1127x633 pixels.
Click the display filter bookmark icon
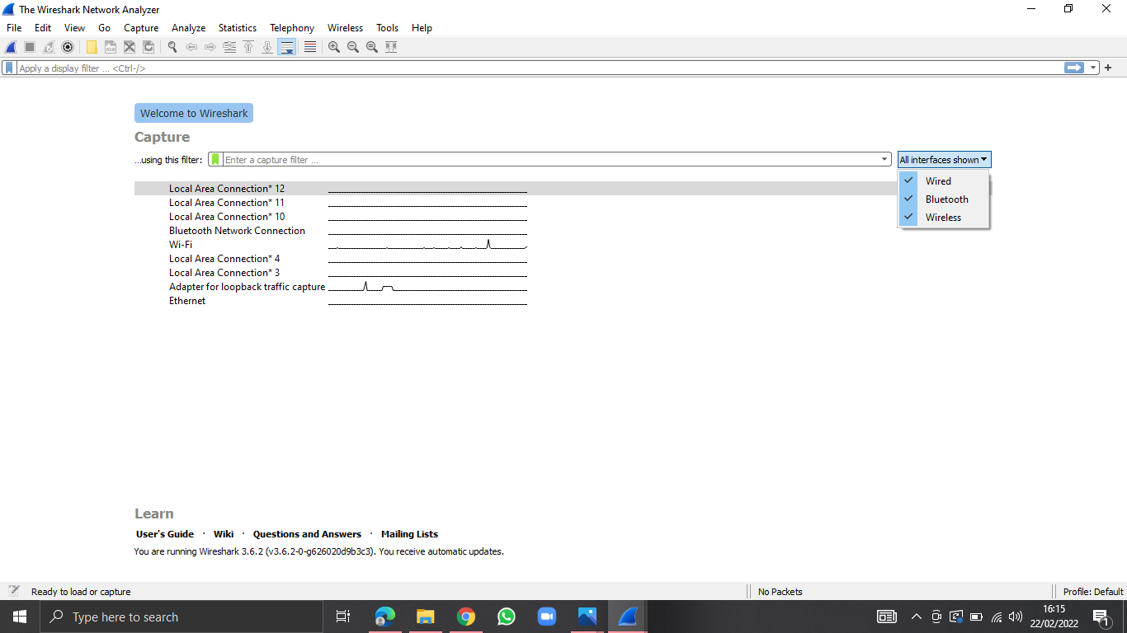[9, 68]
